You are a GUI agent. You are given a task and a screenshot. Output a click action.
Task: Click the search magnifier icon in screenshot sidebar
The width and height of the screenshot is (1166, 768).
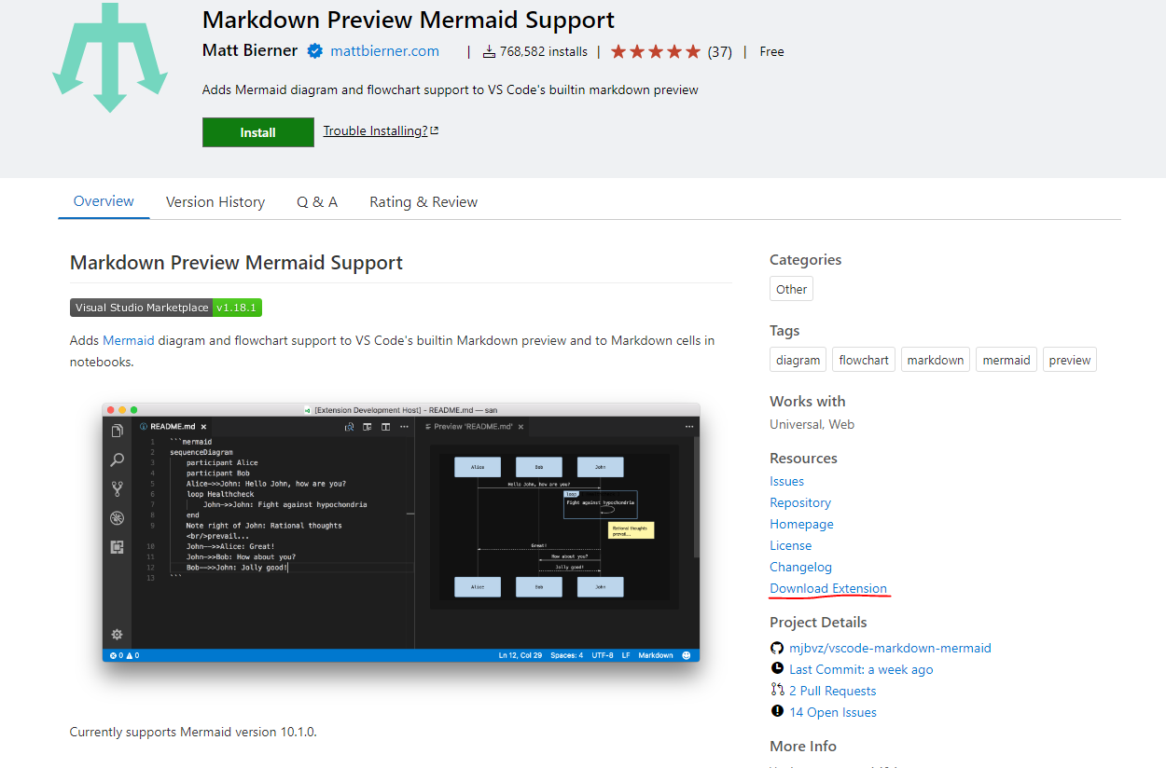pos(117,459)
